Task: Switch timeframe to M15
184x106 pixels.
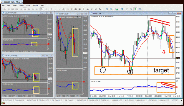Action: (13, 9)
